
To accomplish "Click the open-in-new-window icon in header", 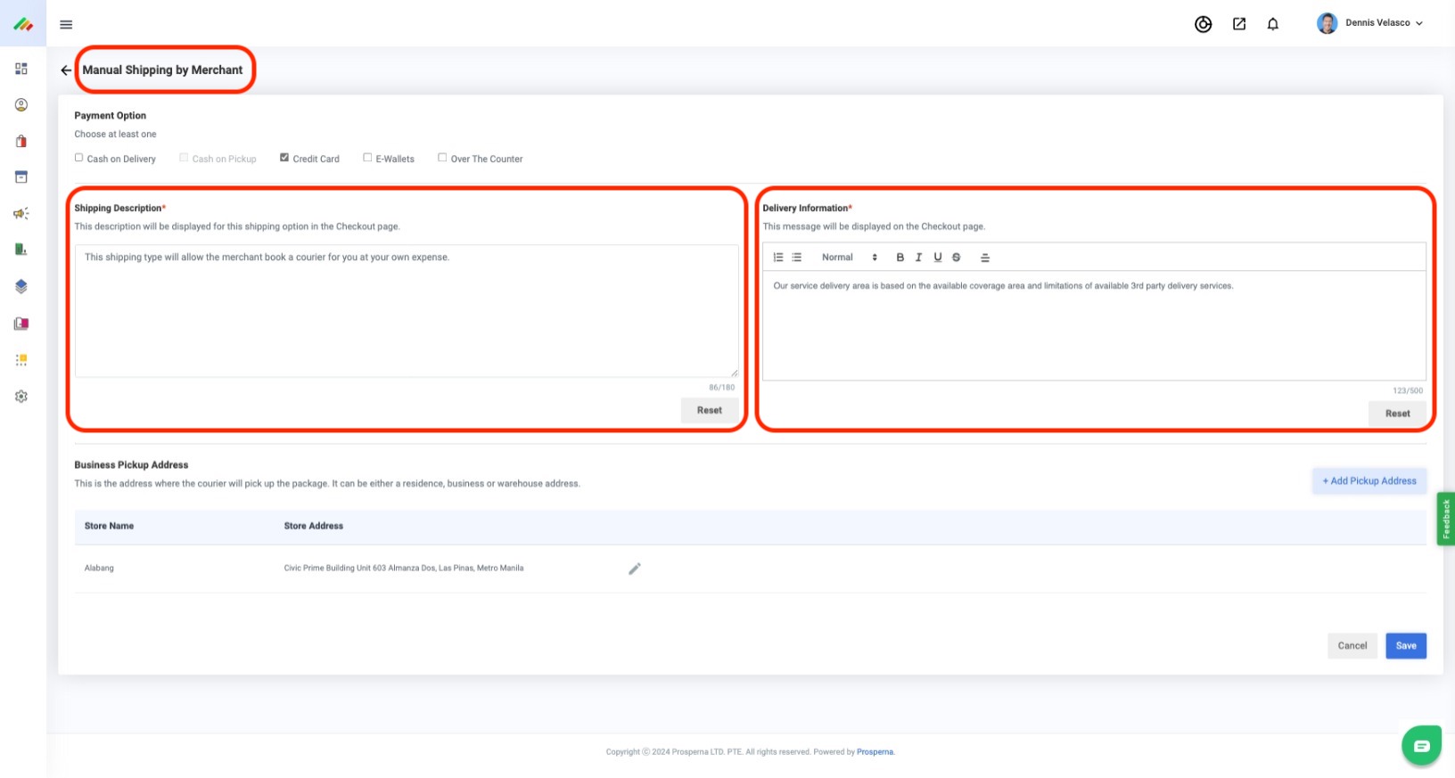I will 1238,24.
